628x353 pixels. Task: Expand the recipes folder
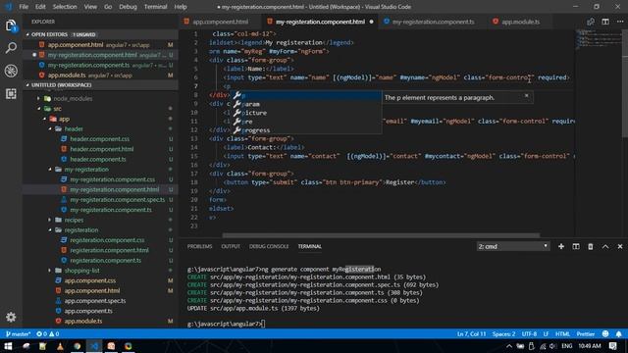(x=50, y=220)
